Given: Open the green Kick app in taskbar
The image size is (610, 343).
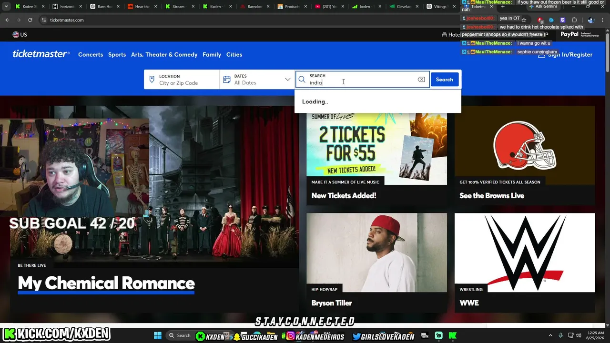Looking at the screenshot, I should pyautogui.click(x=453, y=335).
